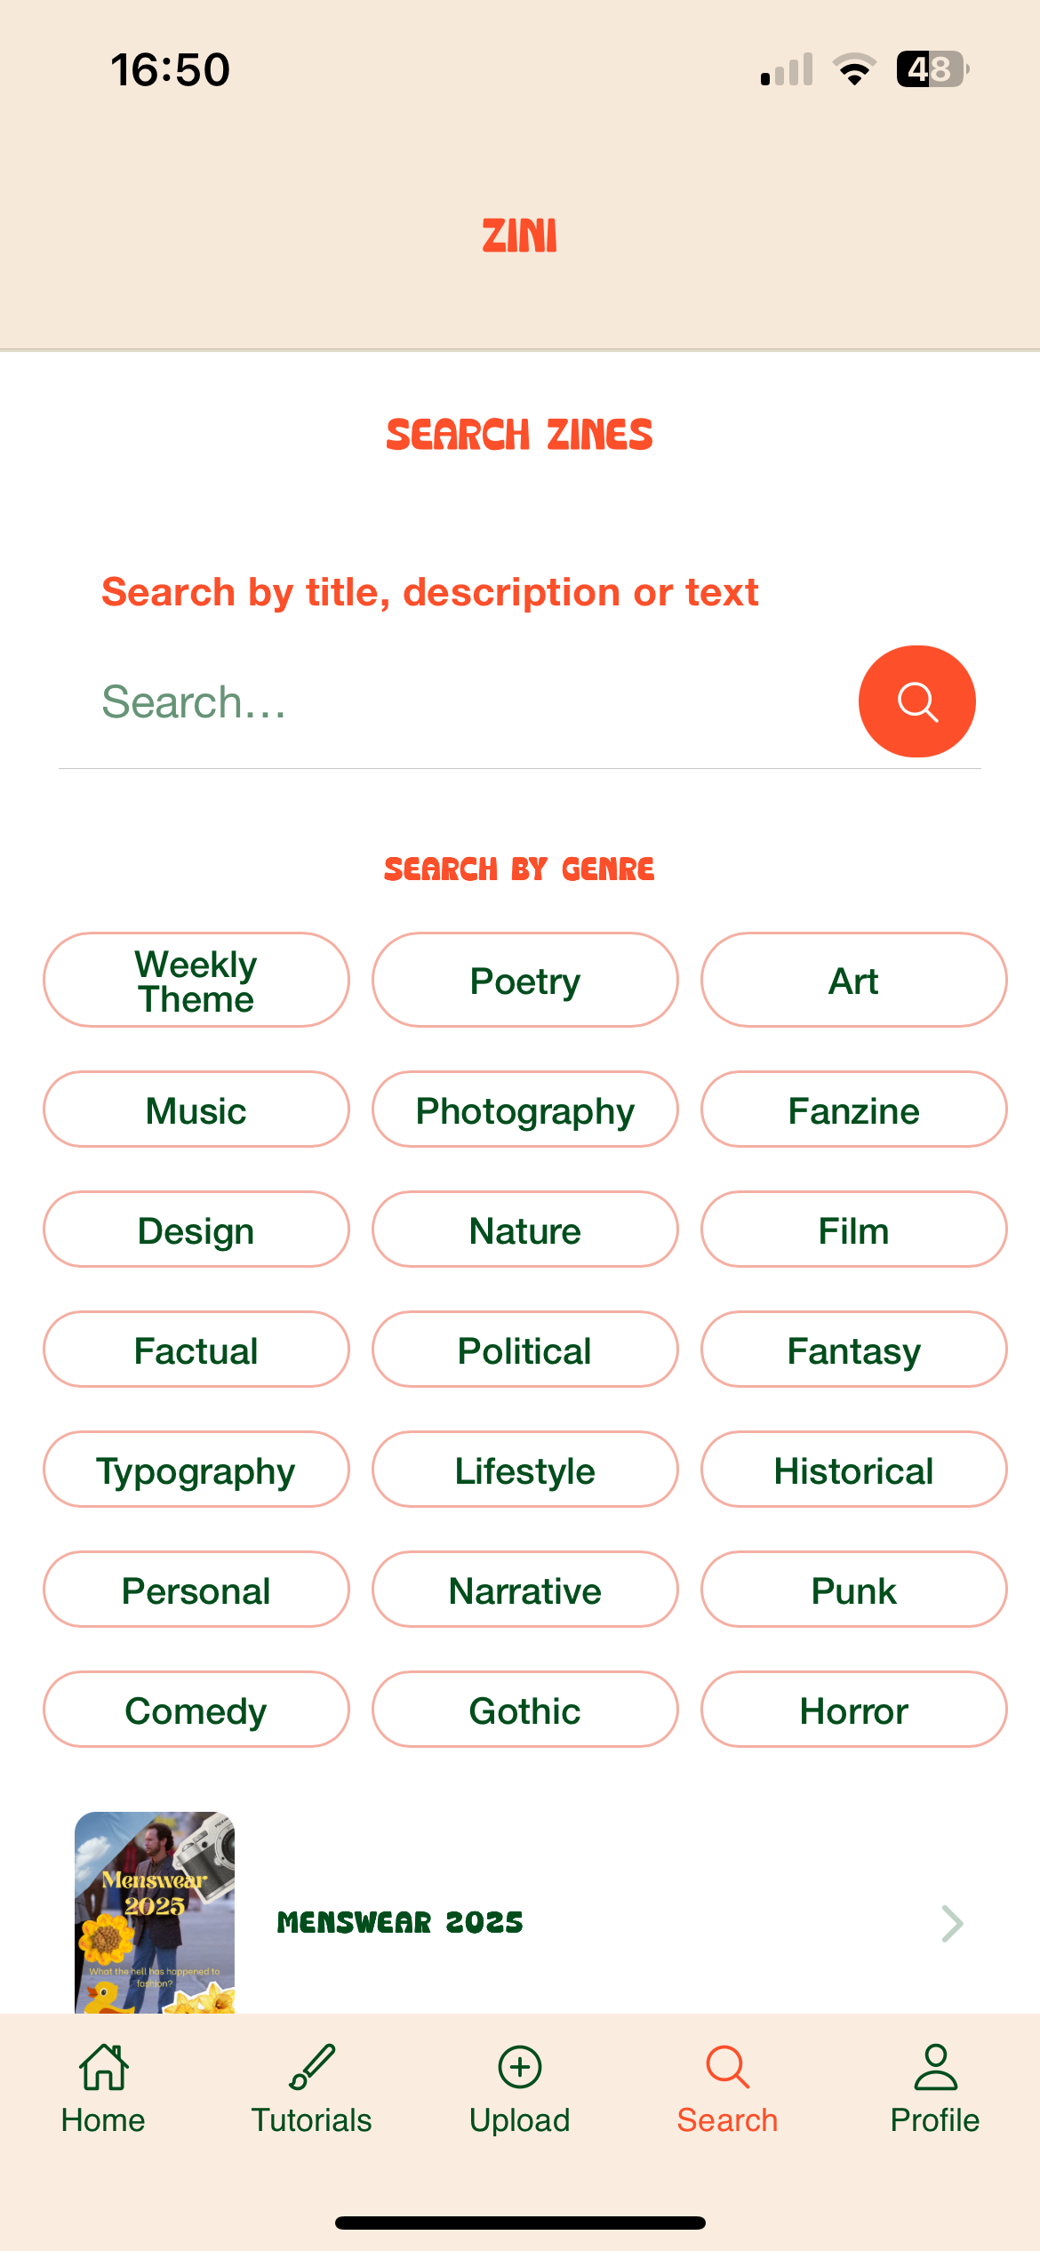Expand Menswear 2025 with the chevron
Viewport: 1040px width, 2251px height.
click(x=952, y=1923)
